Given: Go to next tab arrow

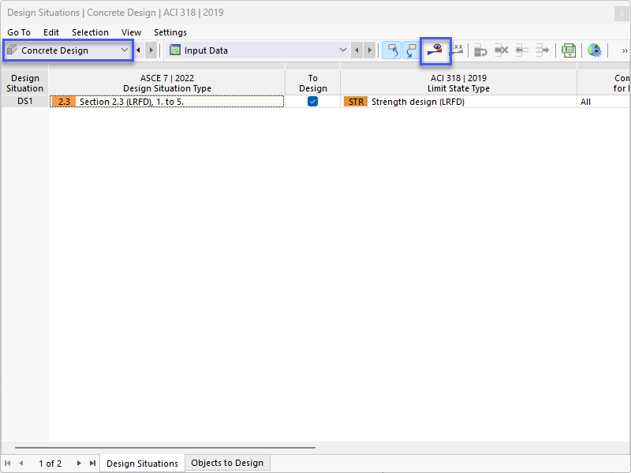Looking at the screenshot, I should point(79,464).
